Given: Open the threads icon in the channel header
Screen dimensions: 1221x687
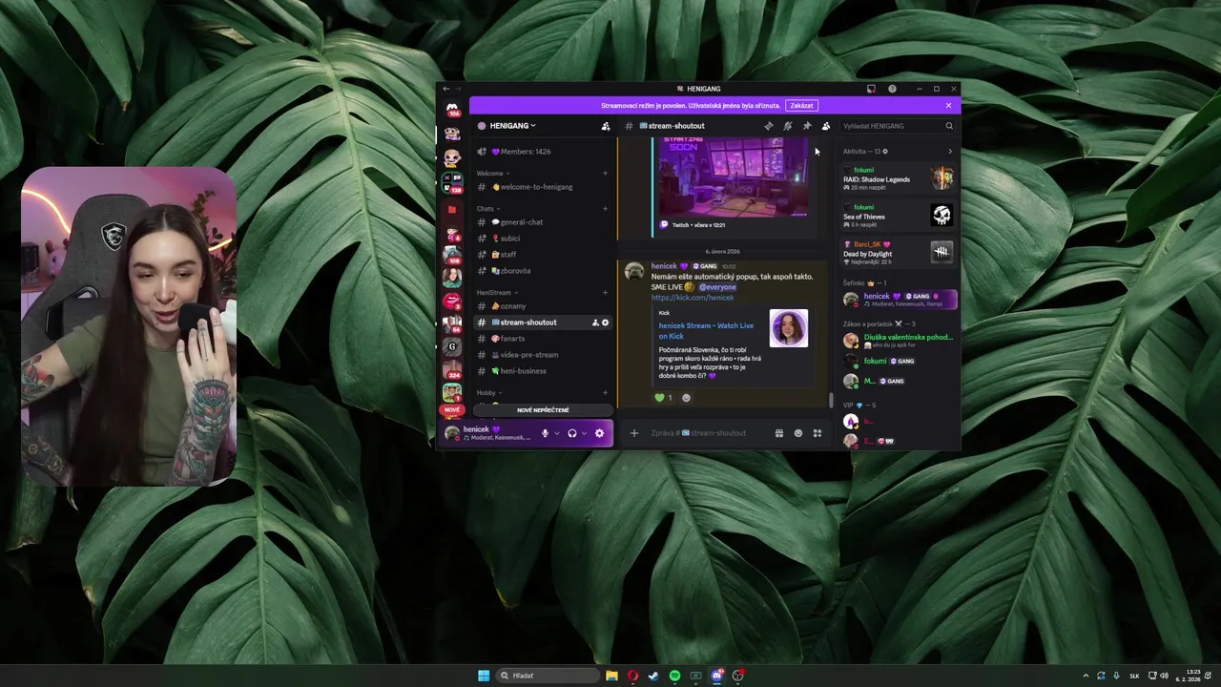Looking at the screenshot, I should 769,126.
